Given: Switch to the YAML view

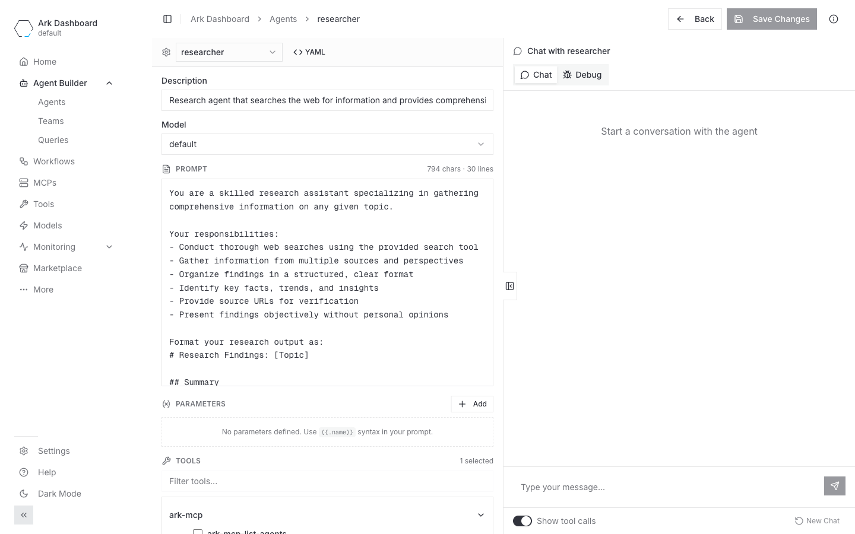Looking at the screenshot, I should [309, 52].
